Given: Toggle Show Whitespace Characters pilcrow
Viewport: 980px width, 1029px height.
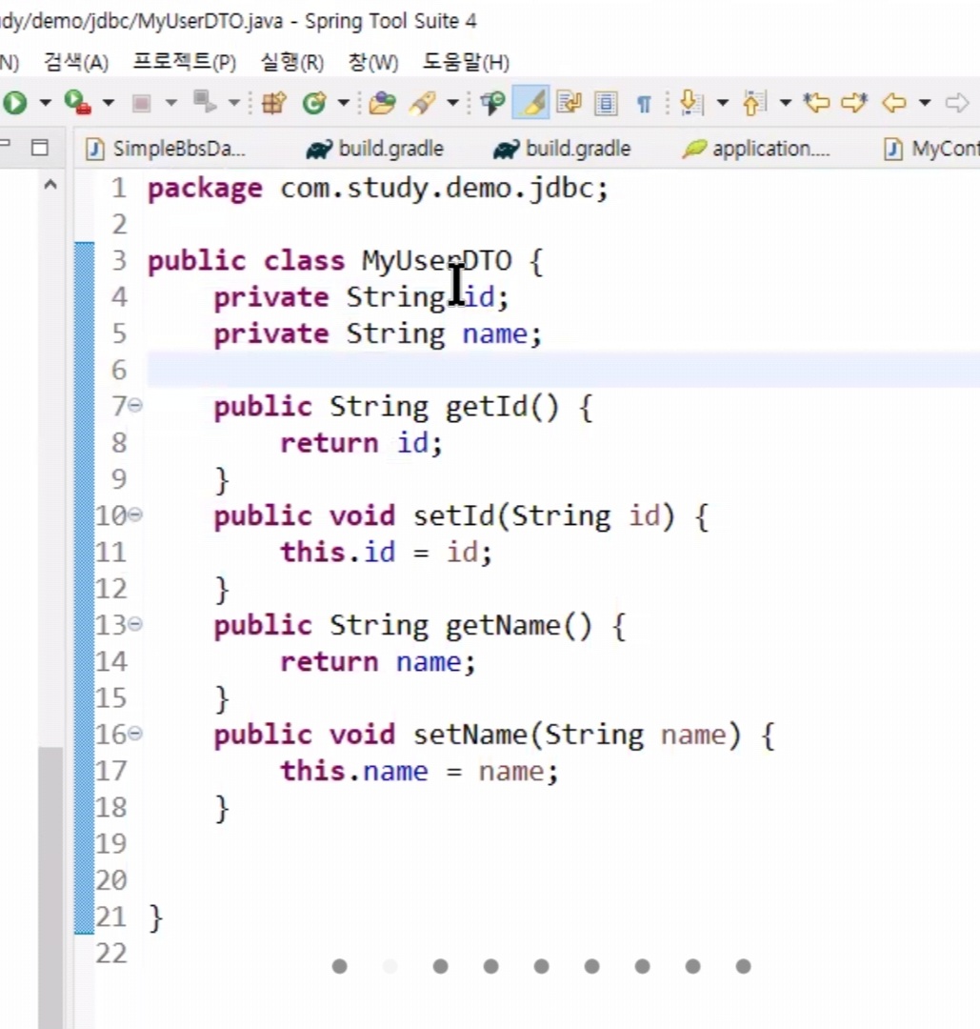Looking at the screenshot, I should pyautogui.click(x=644, y=104).
